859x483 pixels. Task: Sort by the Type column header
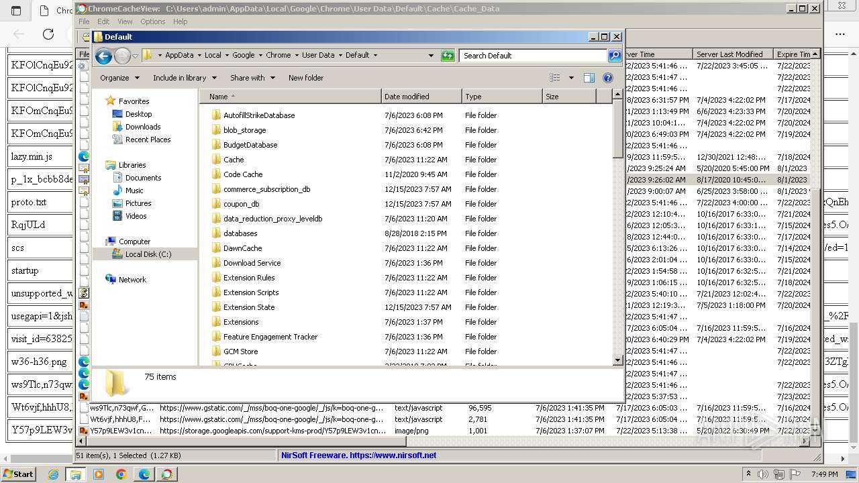(502, 97)
